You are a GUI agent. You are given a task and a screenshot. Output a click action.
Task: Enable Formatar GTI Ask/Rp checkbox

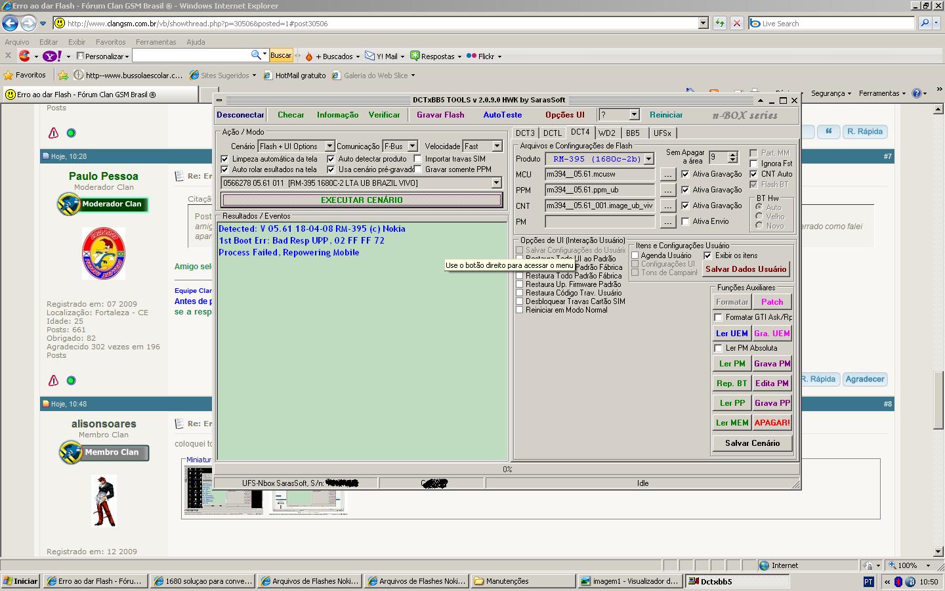[719, 317]
